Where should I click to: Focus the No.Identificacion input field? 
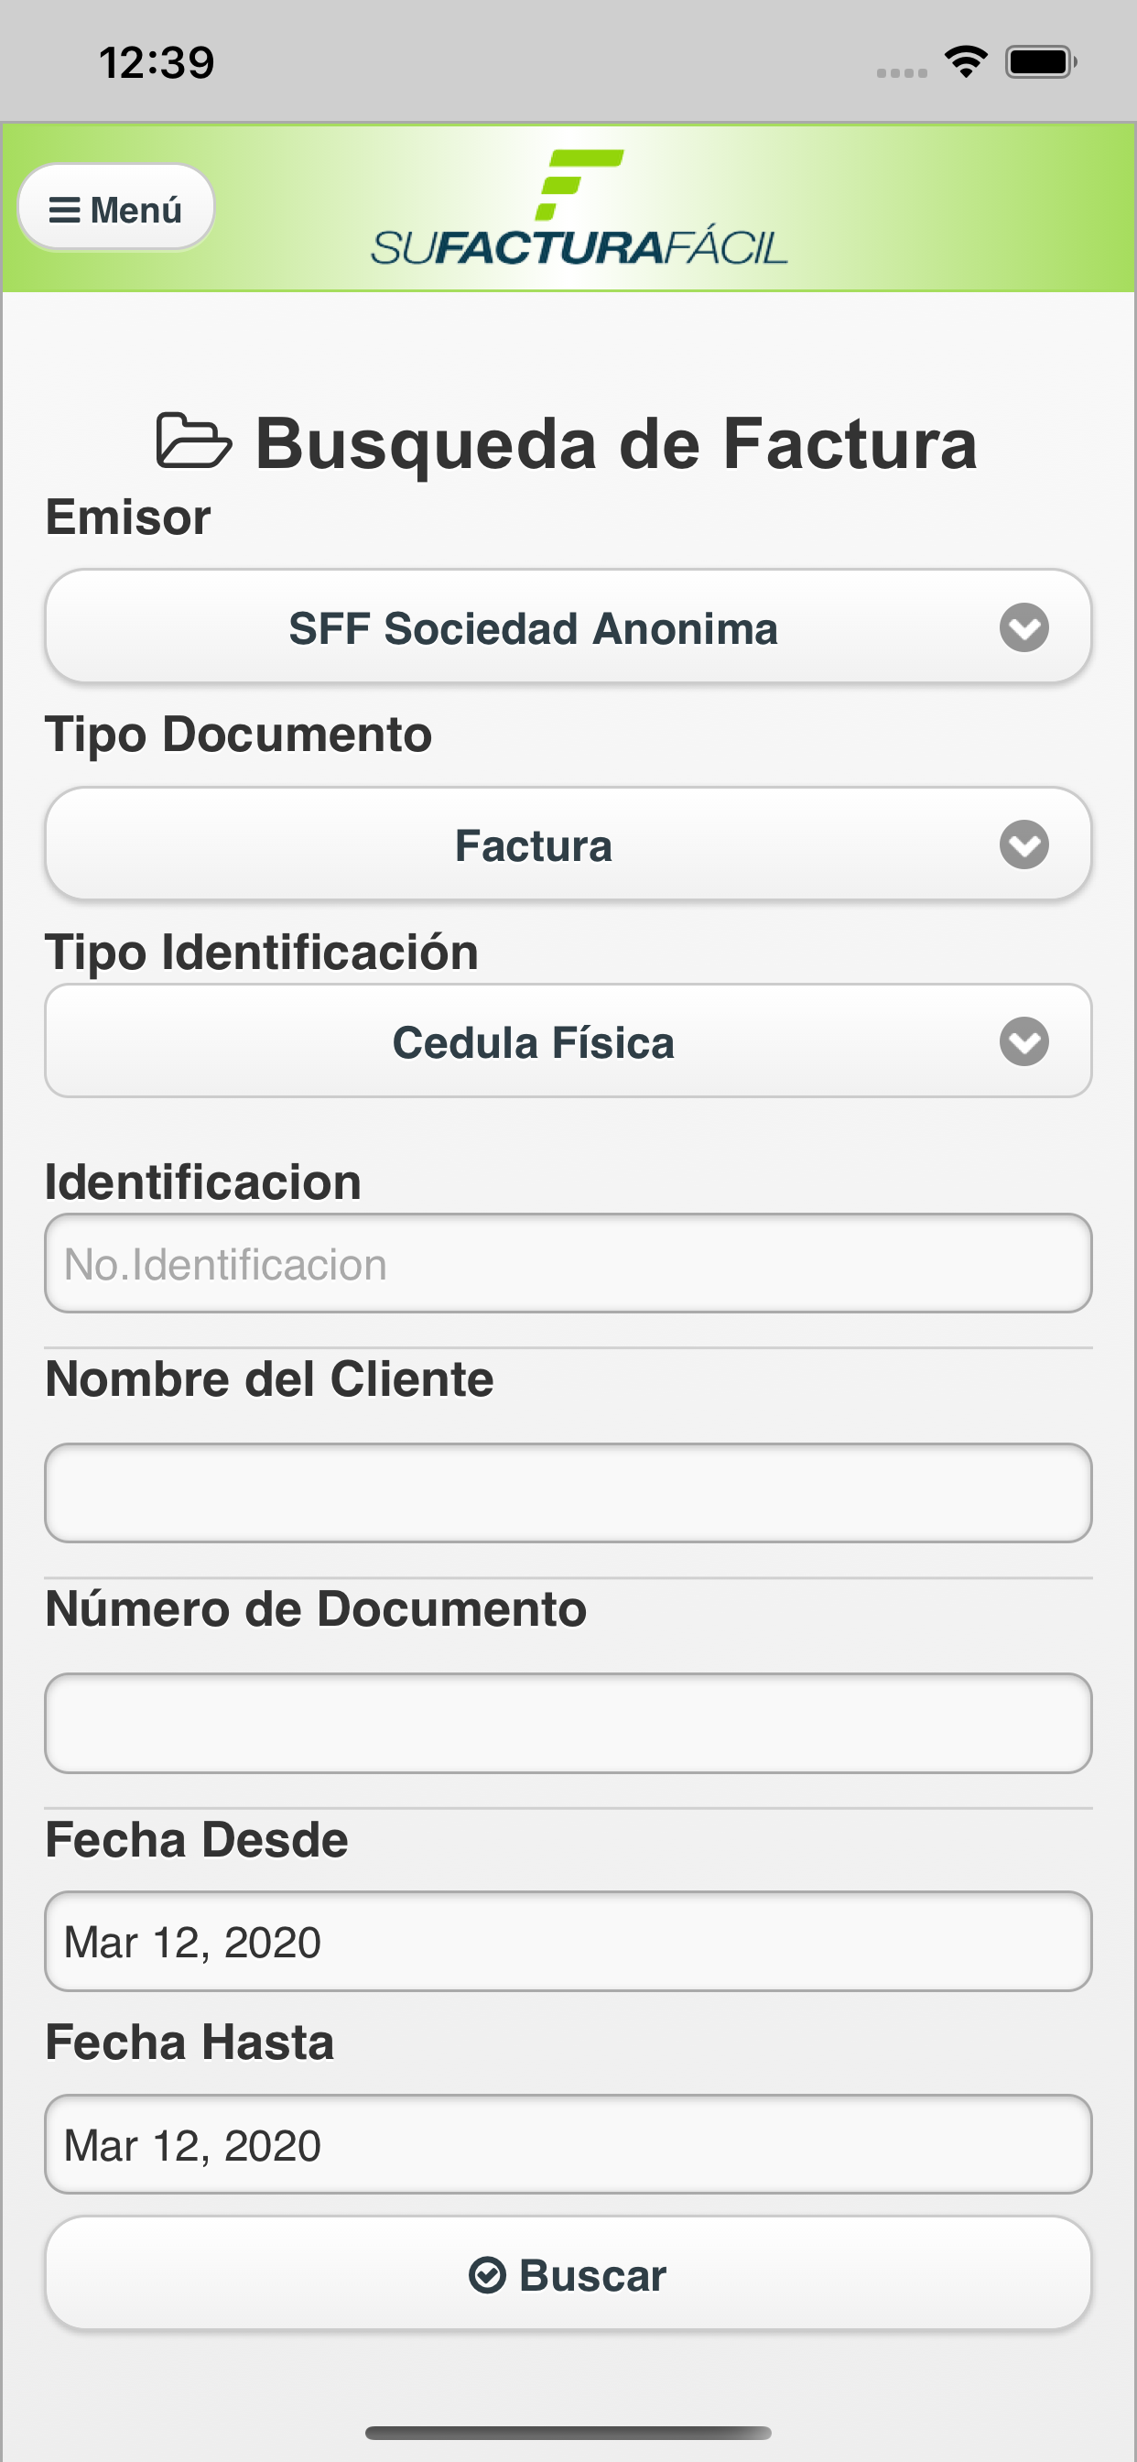coord(568,1263)
